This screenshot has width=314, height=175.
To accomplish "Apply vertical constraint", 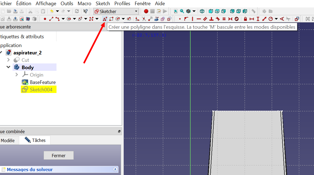I will click(193, 19).
